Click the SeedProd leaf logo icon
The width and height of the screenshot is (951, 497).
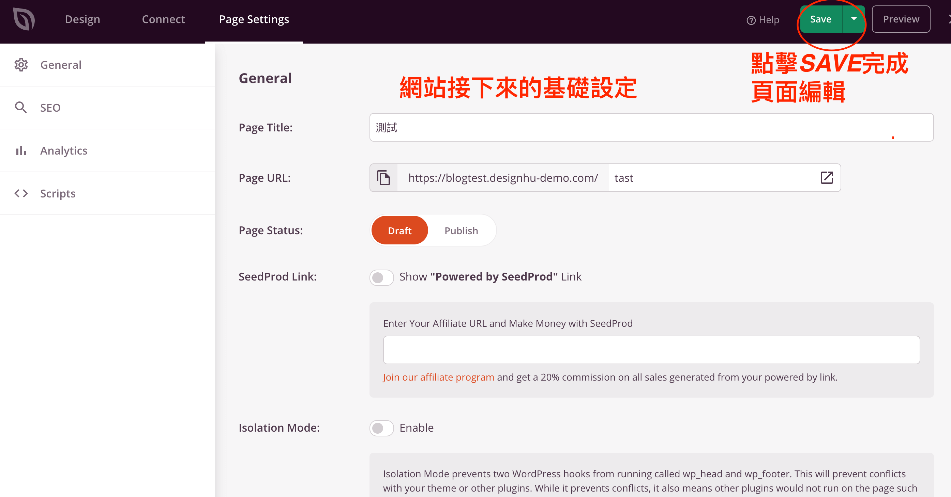click(x=21, y=18)
